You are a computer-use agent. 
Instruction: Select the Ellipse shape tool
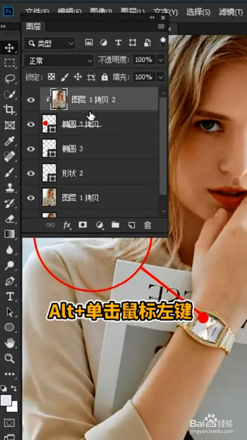(9, 327)
